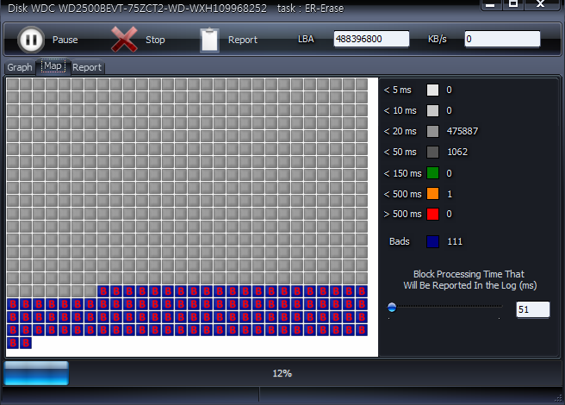Click the toolbar Report label beside the clipboard
The image size is (565, 405).
coord(243,40)
